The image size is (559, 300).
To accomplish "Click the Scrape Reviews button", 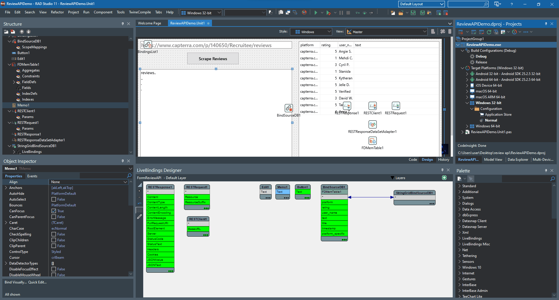I will (213, 59).
